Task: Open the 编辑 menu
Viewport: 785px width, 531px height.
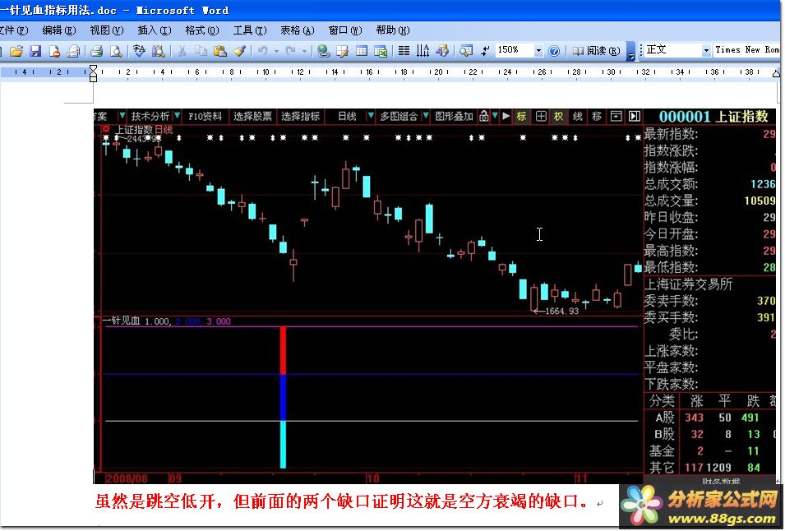Action: [x=58, y=30]
